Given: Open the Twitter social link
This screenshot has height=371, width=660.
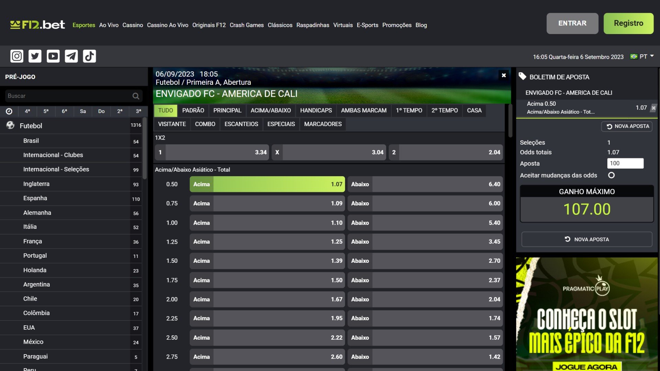Looking at the screenshot, I should click(x=34, y=56).
